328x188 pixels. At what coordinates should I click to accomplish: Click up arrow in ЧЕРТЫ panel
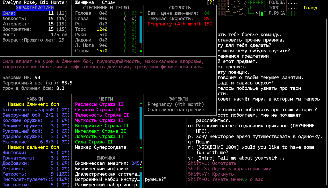coord(141,104)
